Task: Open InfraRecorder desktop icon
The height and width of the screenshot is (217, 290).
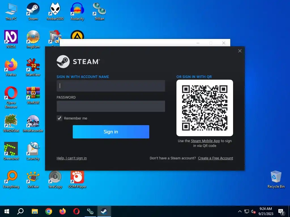Action: (33, 123)
